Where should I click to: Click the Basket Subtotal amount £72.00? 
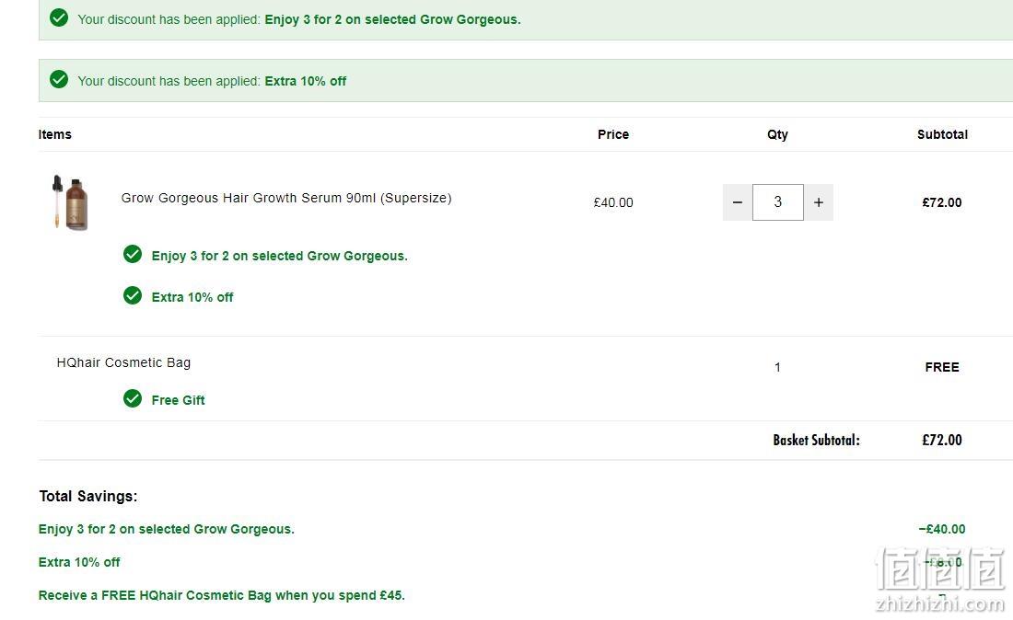(x=942, y=440)
